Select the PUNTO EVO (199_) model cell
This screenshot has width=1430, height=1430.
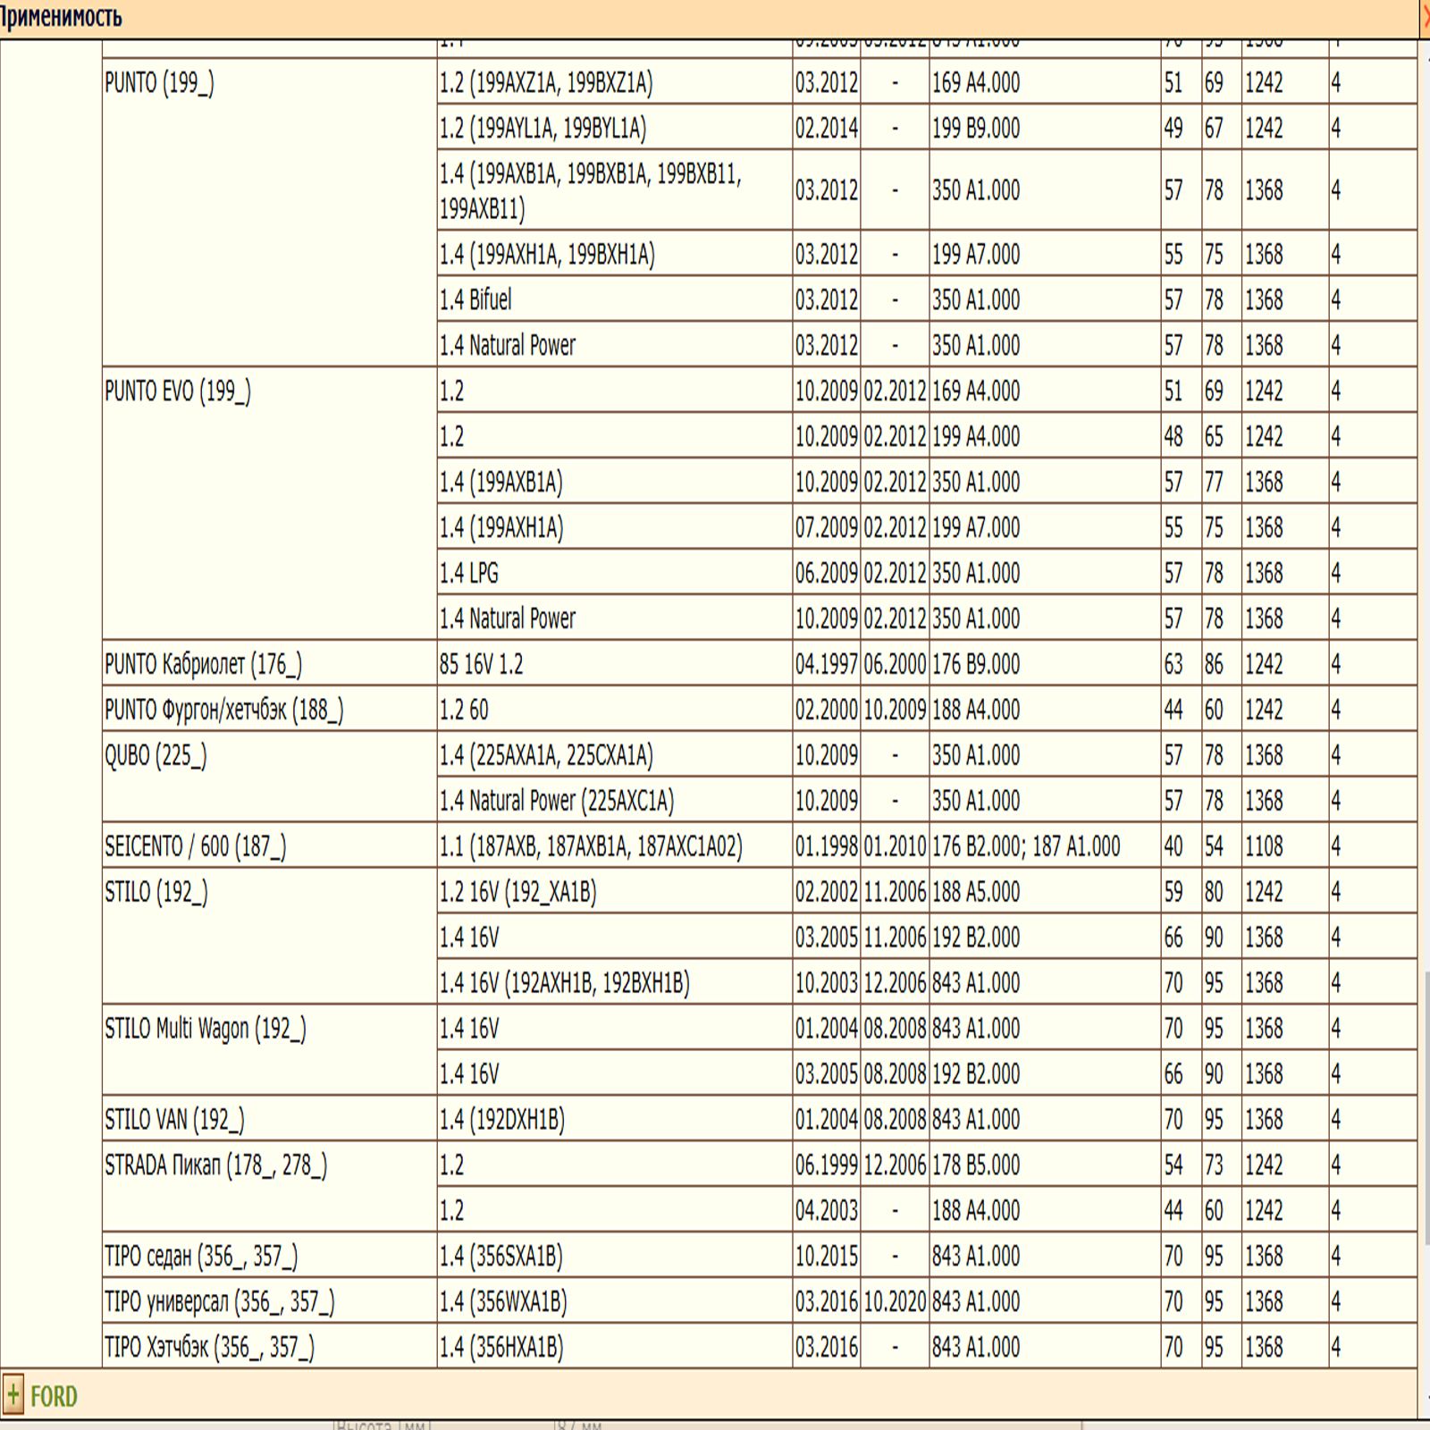tap(178, 391)
